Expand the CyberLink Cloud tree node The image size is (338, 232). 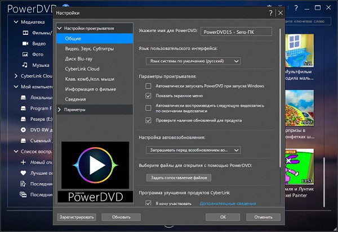pos(16,76)
